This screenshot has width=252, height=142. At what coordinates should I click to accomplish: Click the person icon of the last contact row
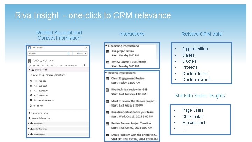[31, 134]
